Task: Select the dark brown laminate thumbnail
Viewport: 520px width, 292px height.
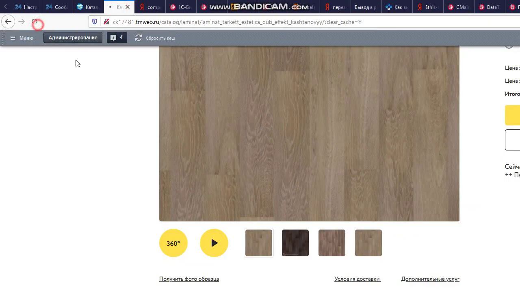Action: (295, 243)
